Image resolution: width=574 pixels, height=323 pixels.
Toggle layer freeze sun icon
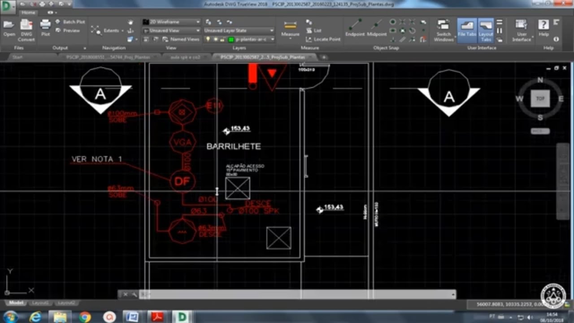(215, 39)
